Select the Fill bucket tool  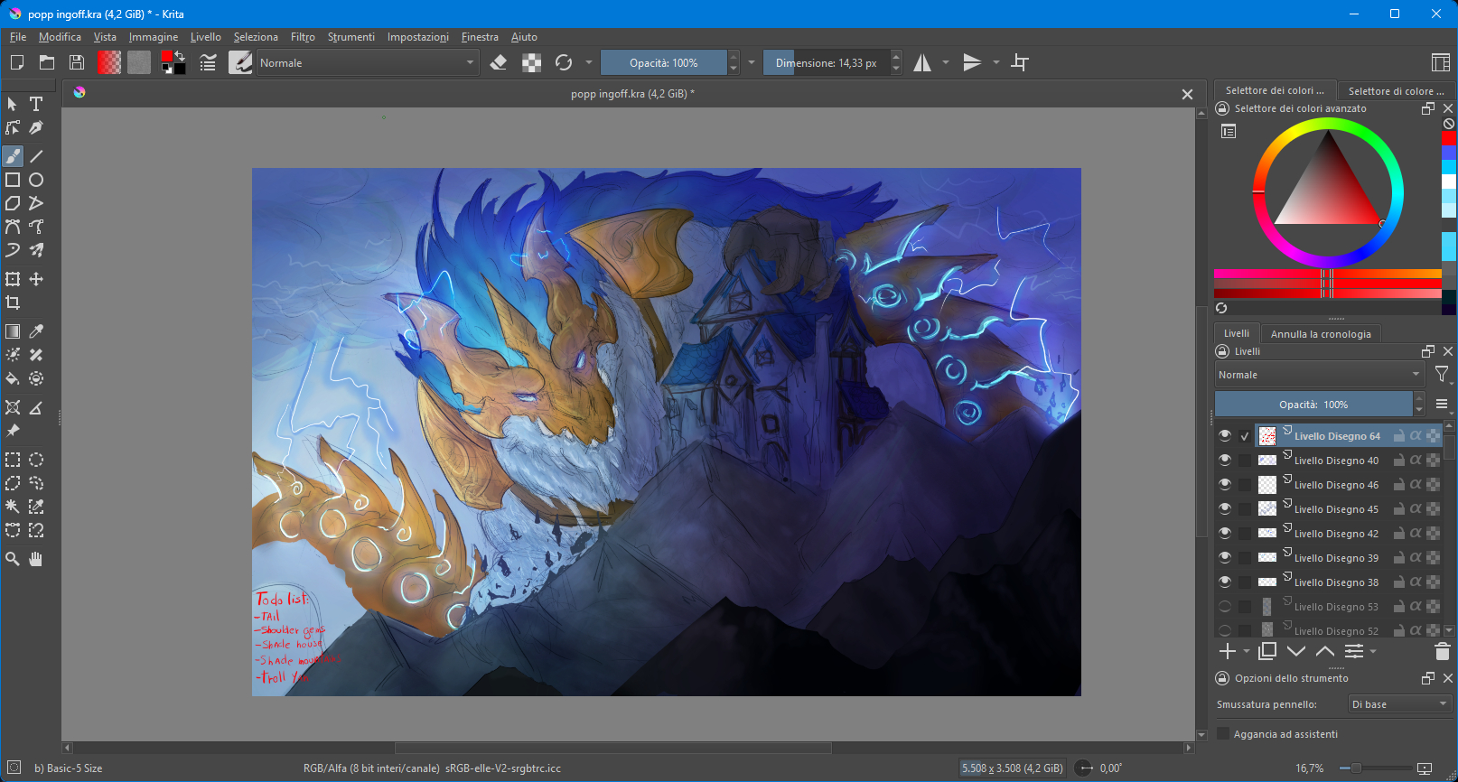pos(13,378)
